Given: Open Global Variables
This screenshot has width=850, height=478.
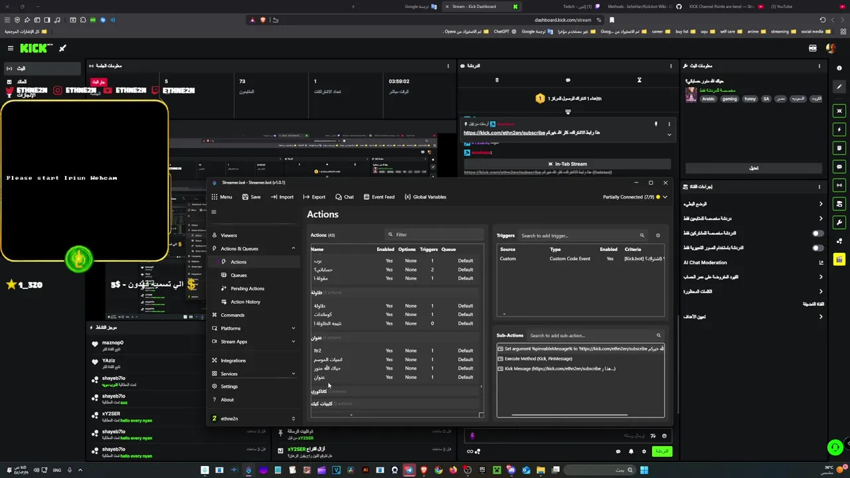Looking at the screenshot, I should [x=425, y=197].
